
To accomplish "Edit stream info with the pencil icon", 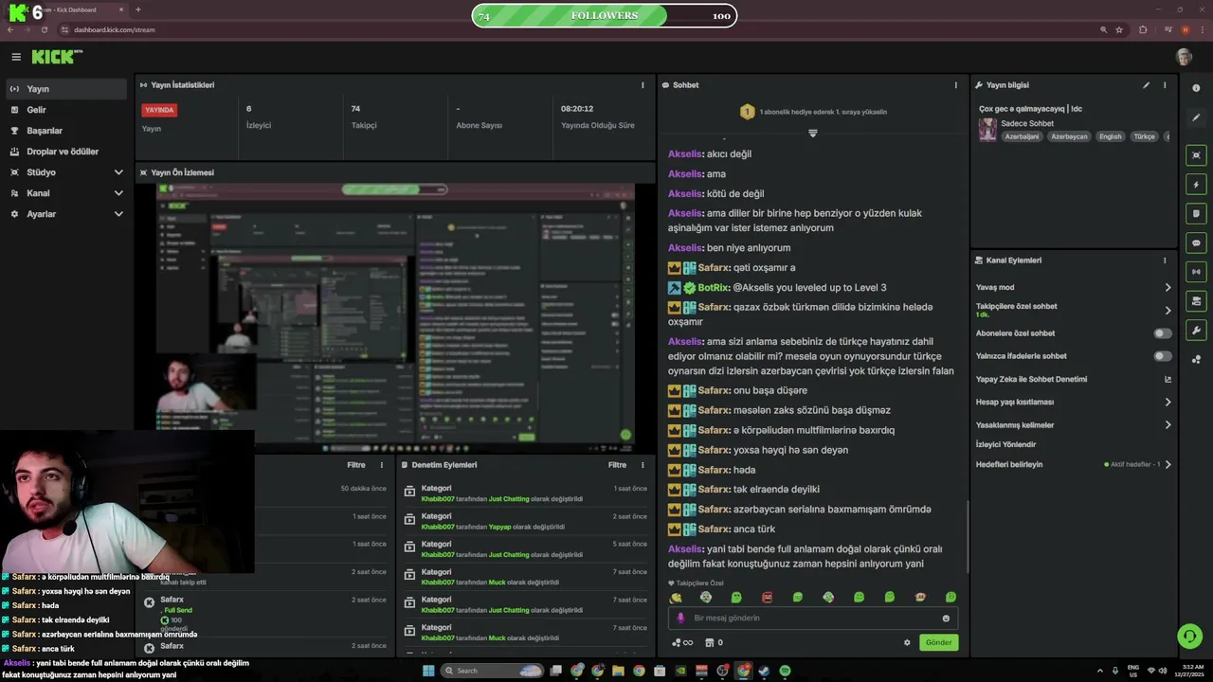I will point(1146,85).
